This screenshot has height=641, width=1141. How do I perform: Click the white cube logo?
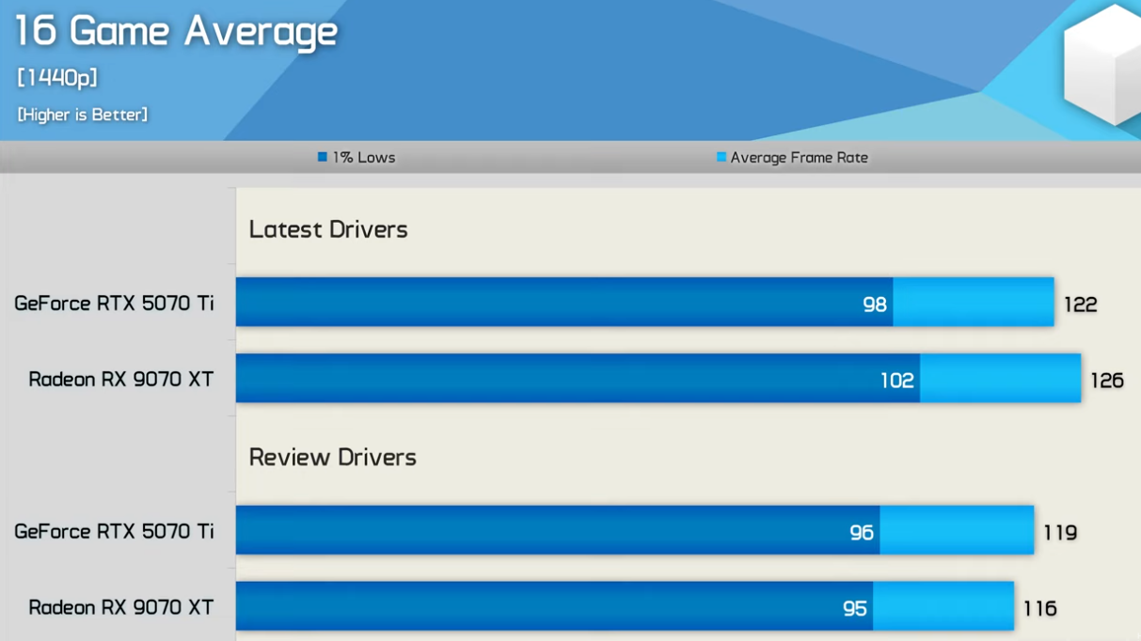(x=1101, y=64)
